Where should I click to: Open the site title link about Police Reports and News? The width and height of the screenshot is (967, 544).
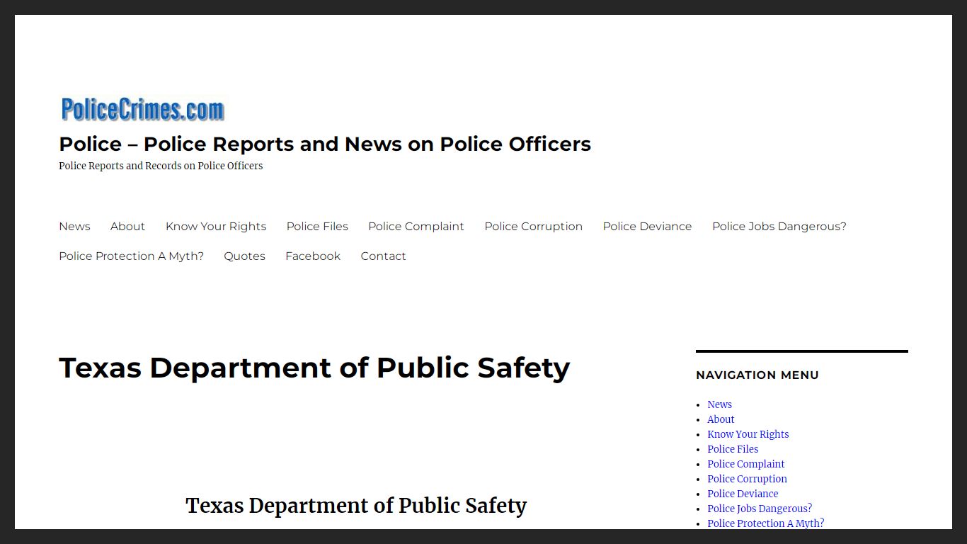point(325,144)
